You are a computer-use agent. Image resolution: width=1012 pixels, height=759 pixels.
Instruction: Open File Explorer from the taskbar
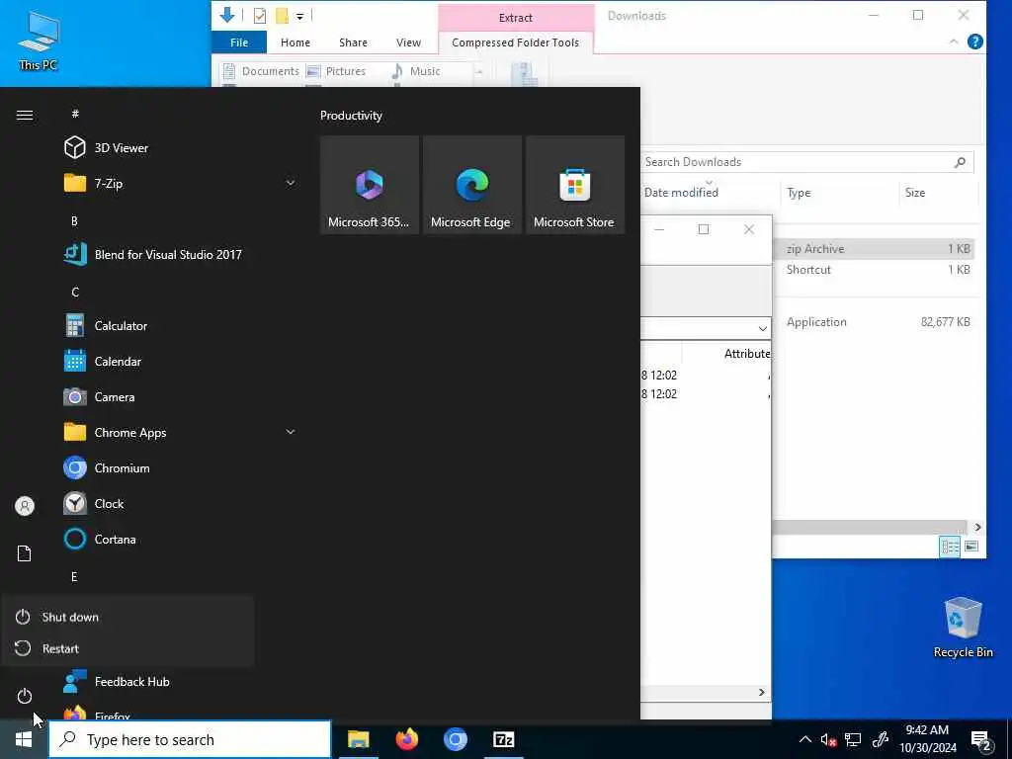358,739
